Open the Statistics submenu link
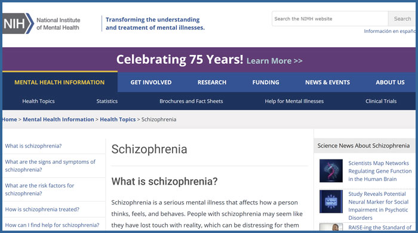The width and height of the screenshot is (418, 233). click(107, 102)
